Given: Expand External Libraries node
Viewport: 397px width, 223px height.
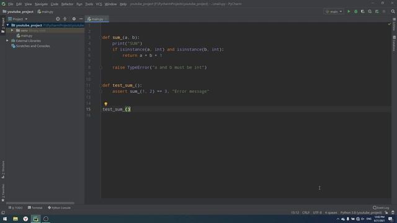Looking at the screenshot, I should coord(7,41).
